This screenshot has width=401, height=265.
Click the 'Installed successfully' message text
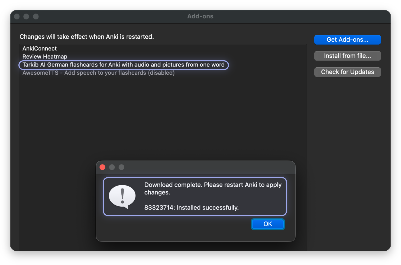pyautogui.click(x=191, y=208)
